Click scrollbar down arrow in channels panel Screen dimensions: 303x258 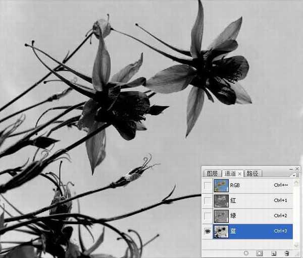point(296,245)
